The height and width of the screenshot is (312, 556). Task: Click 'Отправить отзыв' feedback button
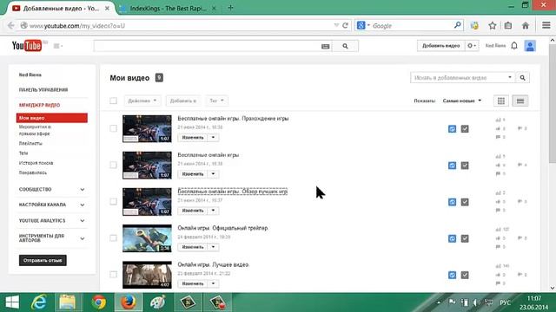43,260
